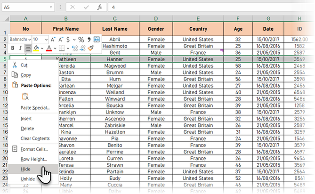Apply accounting dollar number format
Viewport: 315px width, 194px height.
(x=68, y=40)
